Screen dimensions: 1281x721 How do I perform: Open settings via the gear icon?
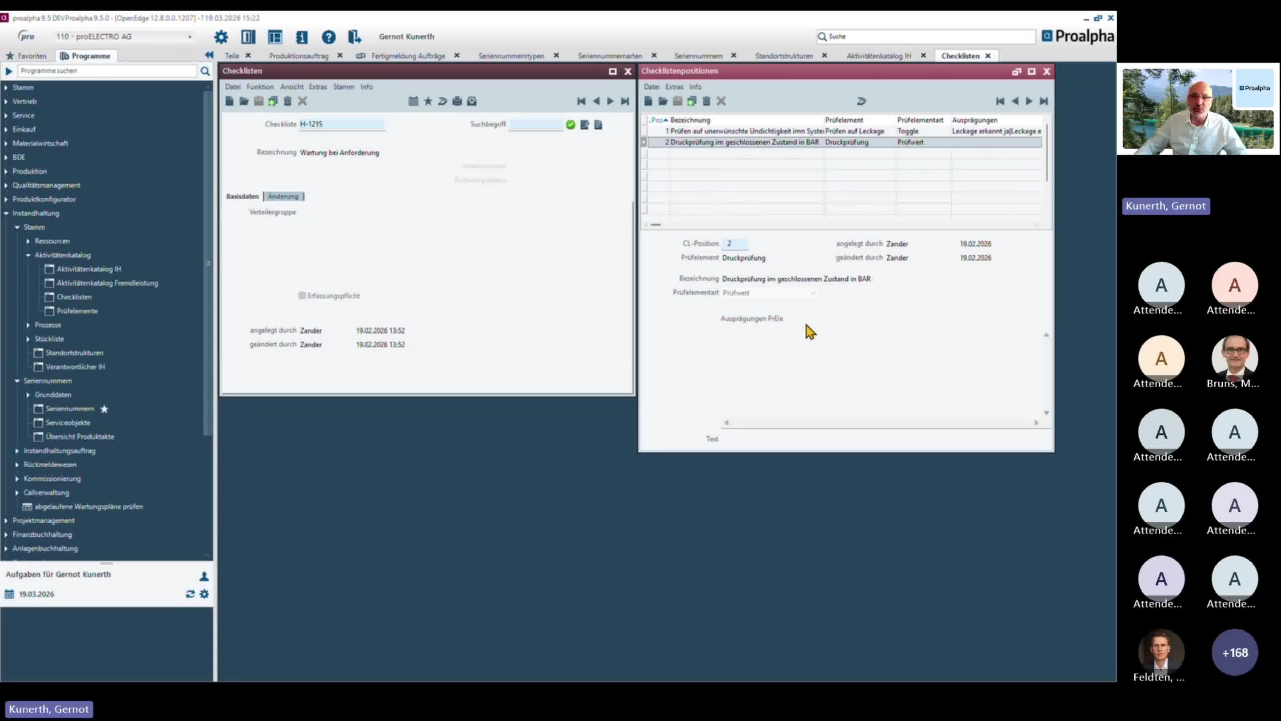tap(221, 37)
